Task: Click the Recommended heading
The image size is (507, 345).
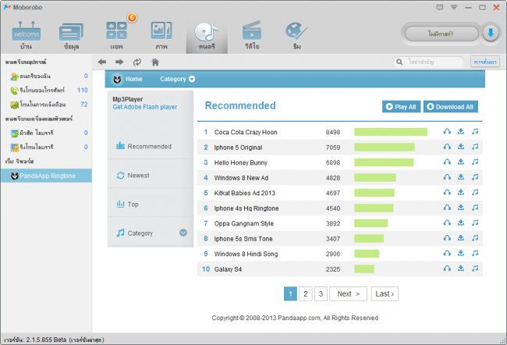Action: (x=240, y=105)
